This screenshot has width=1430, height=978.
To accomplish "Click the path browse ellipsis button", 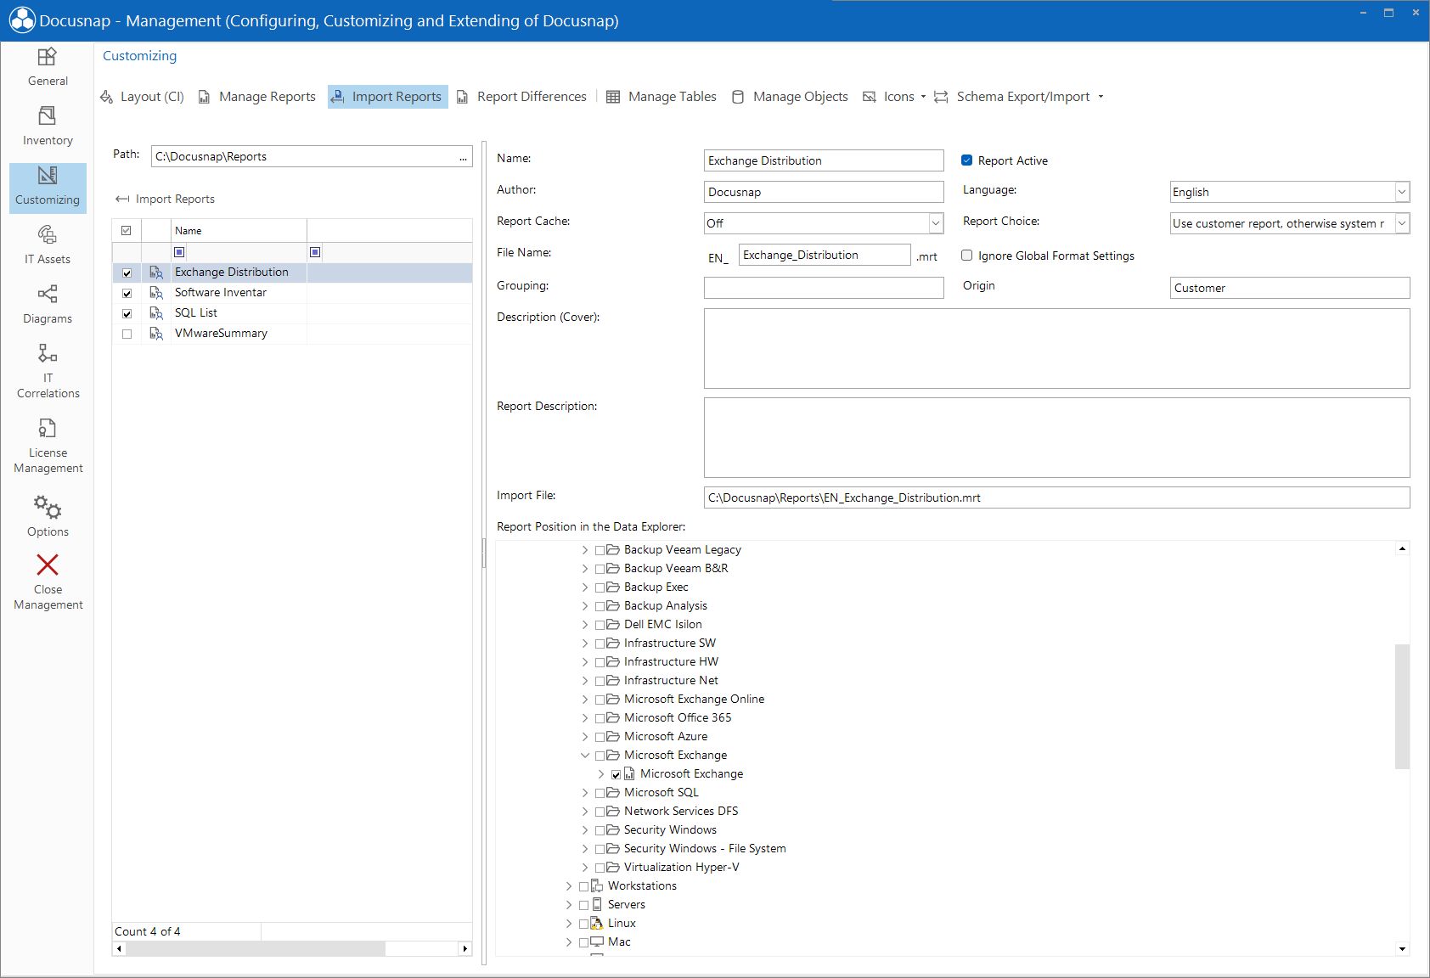I will (x=464, y=157).
